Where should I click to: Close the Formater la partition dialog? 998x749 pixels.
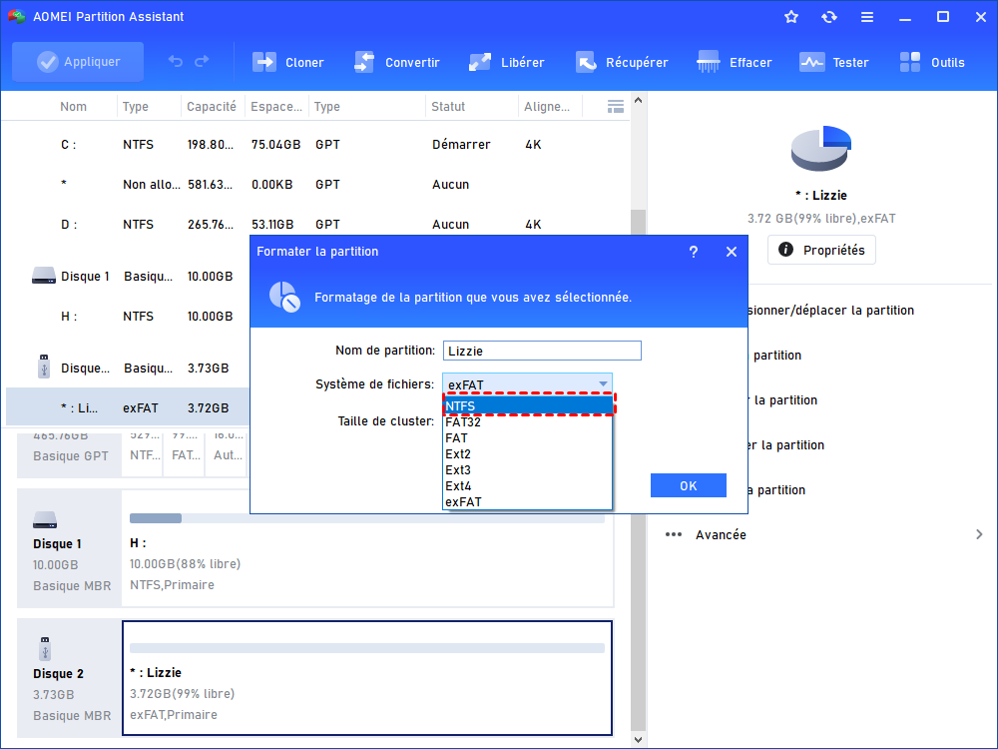(732, 253)
